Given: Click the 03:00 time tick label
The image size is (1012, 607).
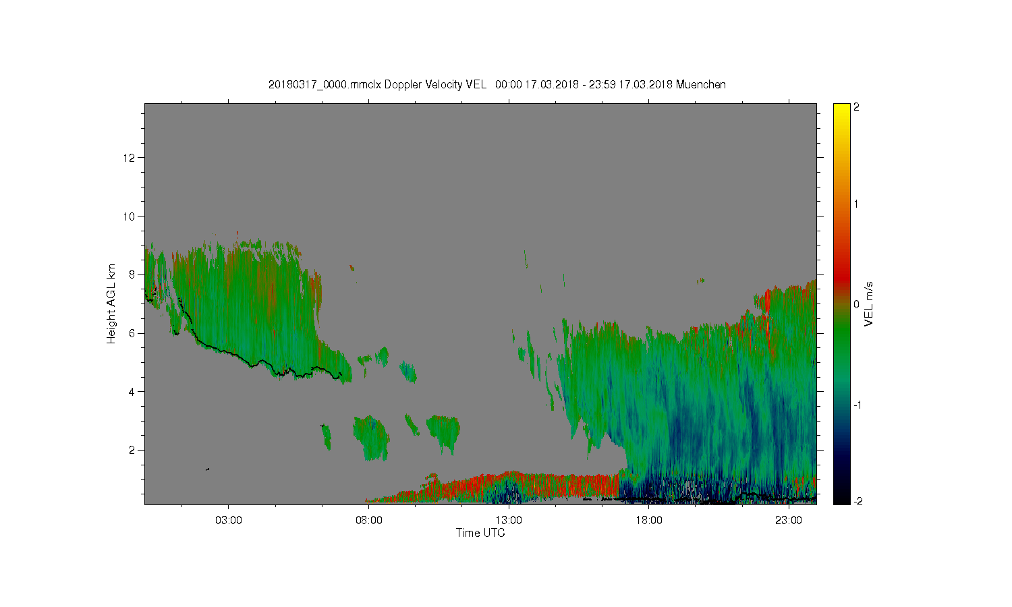Looking at the screenshot, I should coord(229,521).
